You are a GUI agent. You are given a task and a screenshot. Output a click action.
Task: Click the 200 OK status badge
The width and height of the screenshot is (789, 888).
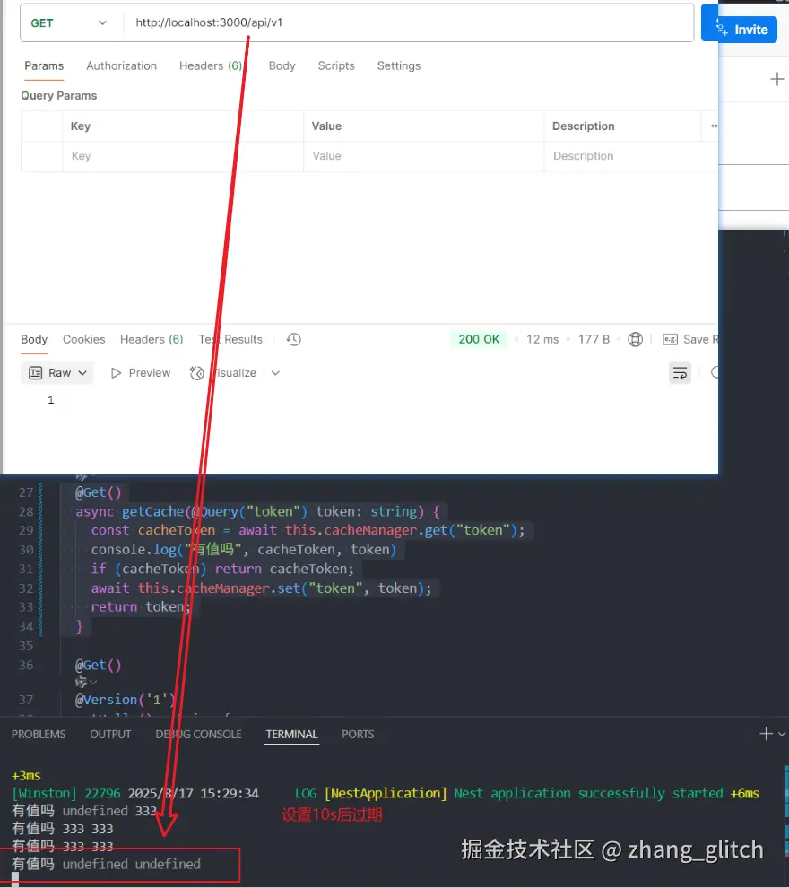479,339
